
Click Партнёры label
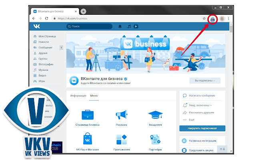pyautogui.click(x=155, y=150)
